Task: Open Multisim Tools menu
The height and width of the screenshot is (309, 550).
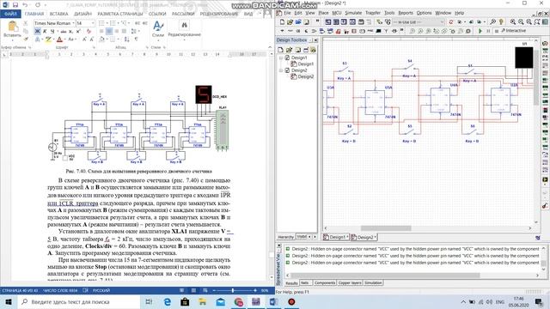Action: tap(389, 13)
